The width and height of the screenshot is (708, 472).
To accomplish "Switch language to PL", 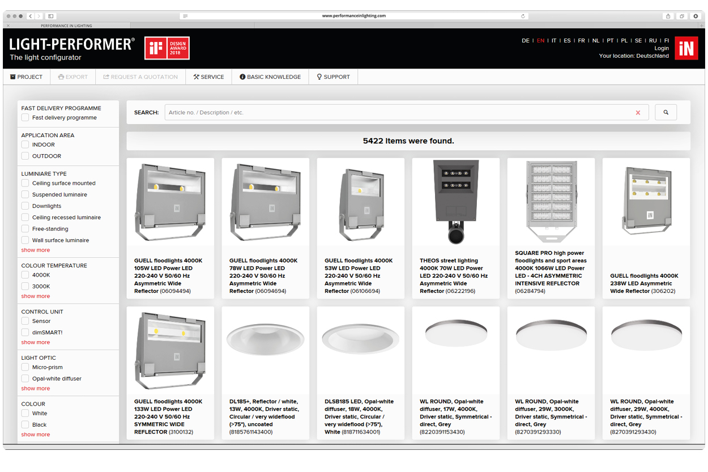I will pyautogui.click(x=624, y=41).
